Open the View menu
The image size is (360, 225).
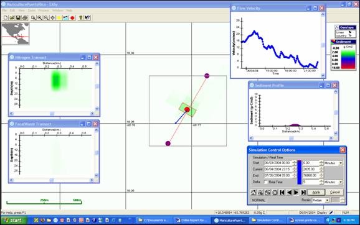[x=21, y=11]
